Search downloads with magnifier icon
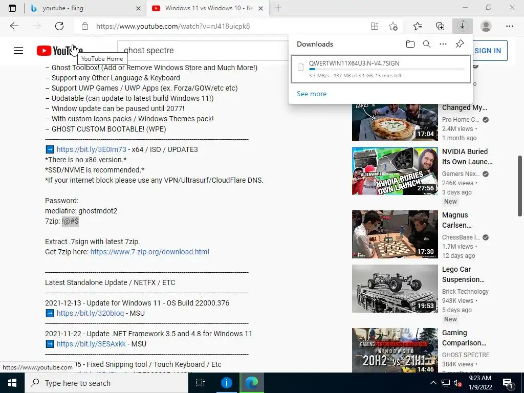This screenshot has width=524, height=393. [x=427, y=44]
